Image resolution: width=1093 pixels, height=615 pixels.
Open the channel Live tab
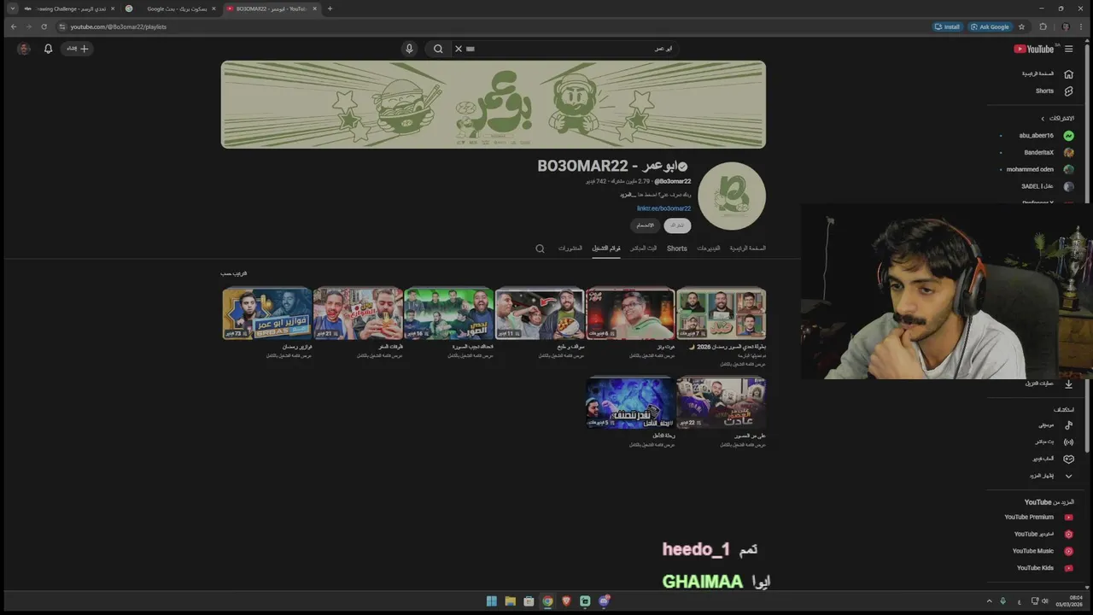pyautogui.click(x=644, y=249)
